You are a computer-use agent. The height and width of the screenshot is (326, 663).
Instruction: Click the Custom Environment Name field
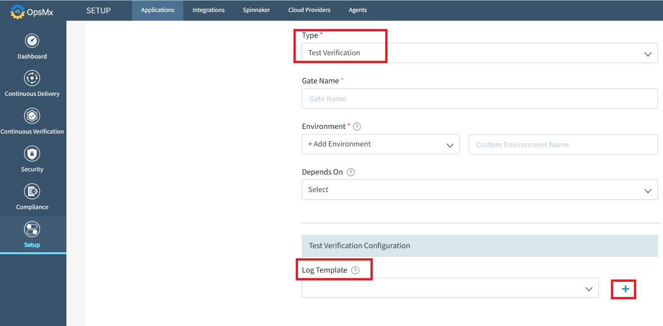coord(563,145)
